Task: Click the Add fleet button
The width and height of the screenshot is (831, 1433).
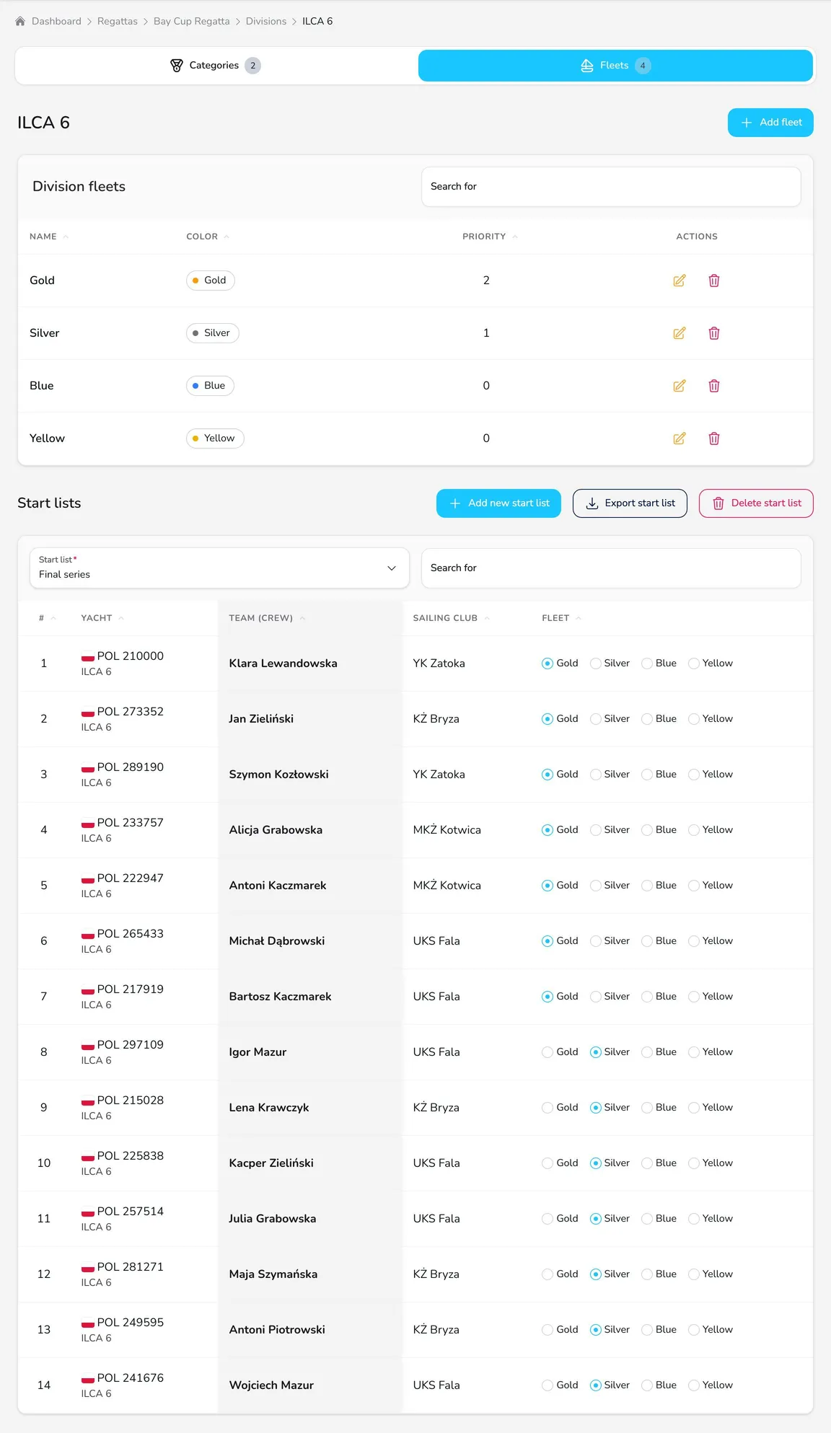Action: coord(770,123)
